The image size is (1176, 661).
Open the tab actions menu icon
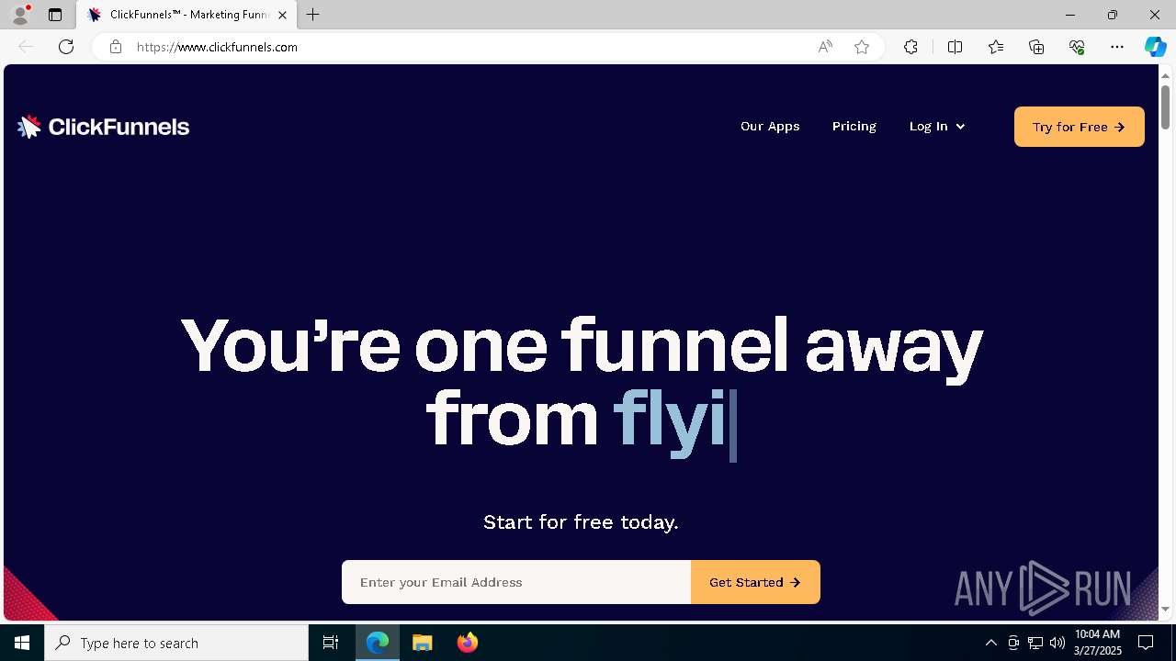tap(55, 15)
